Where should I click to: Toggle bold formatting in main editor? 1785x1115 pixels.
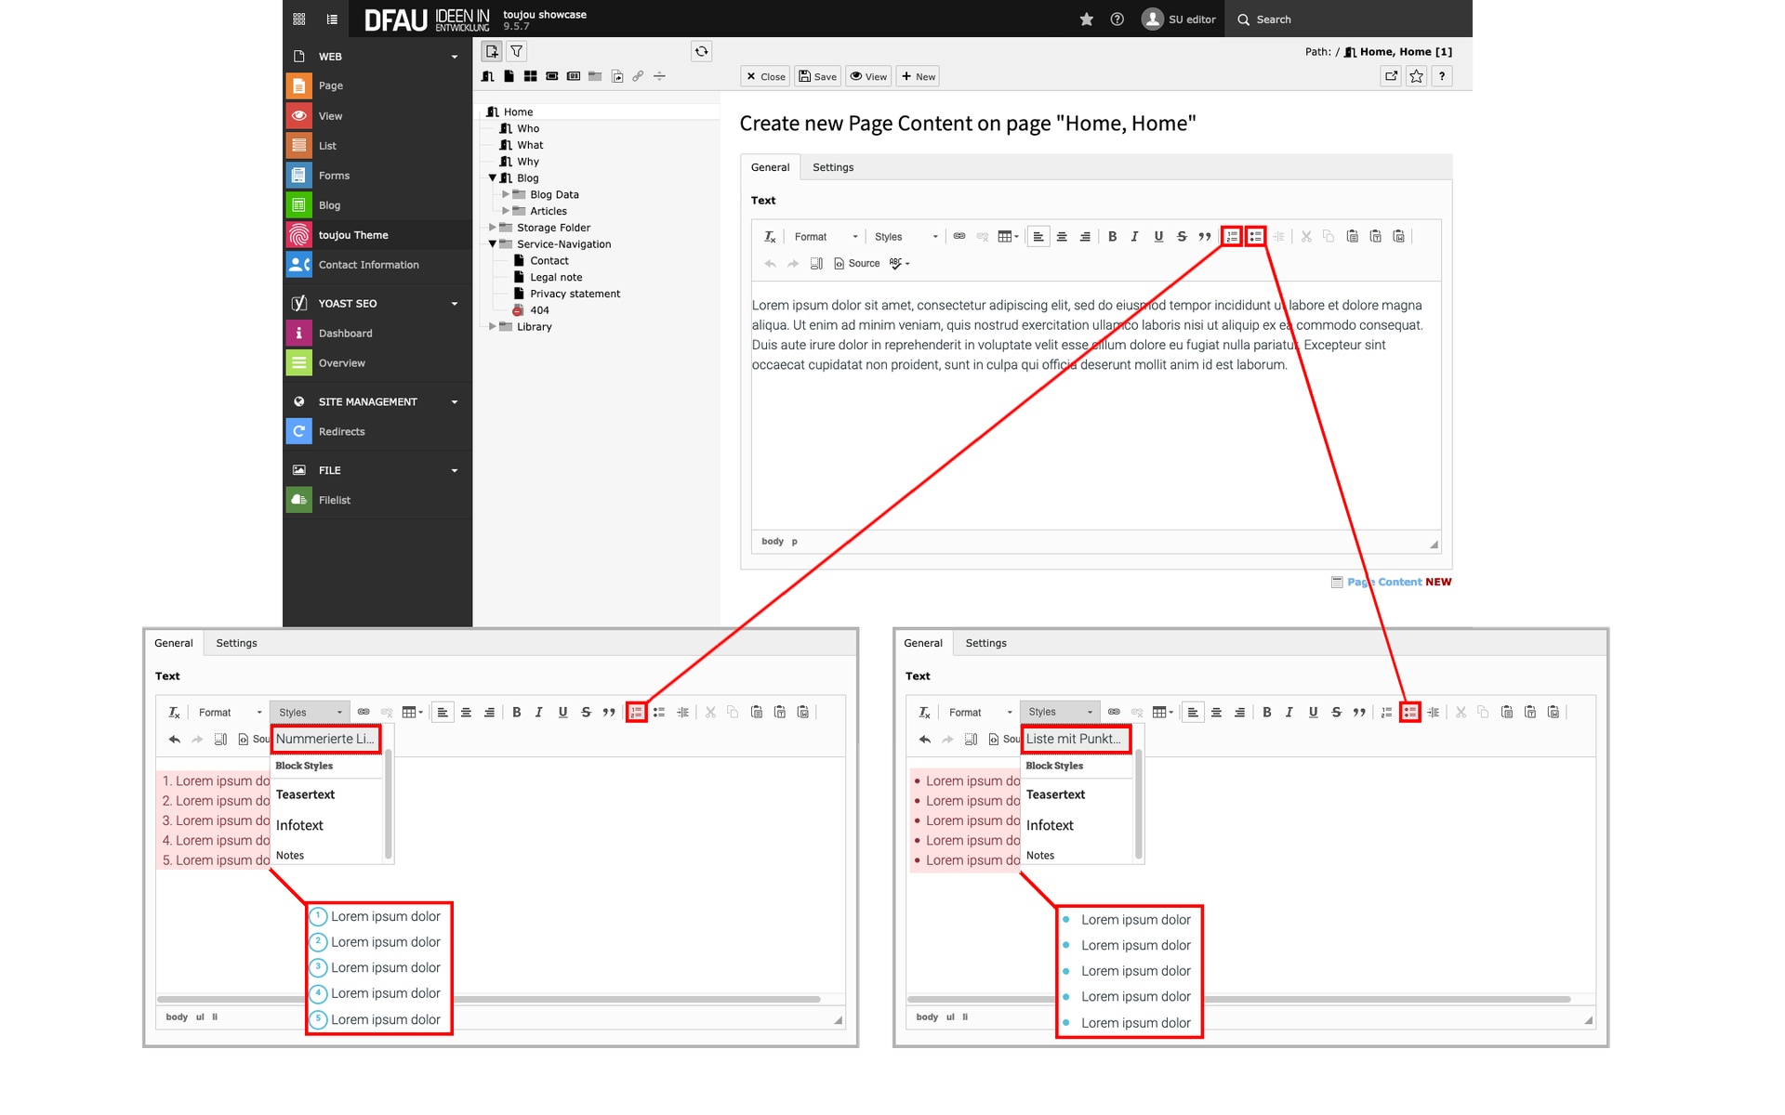point(1112,237)
